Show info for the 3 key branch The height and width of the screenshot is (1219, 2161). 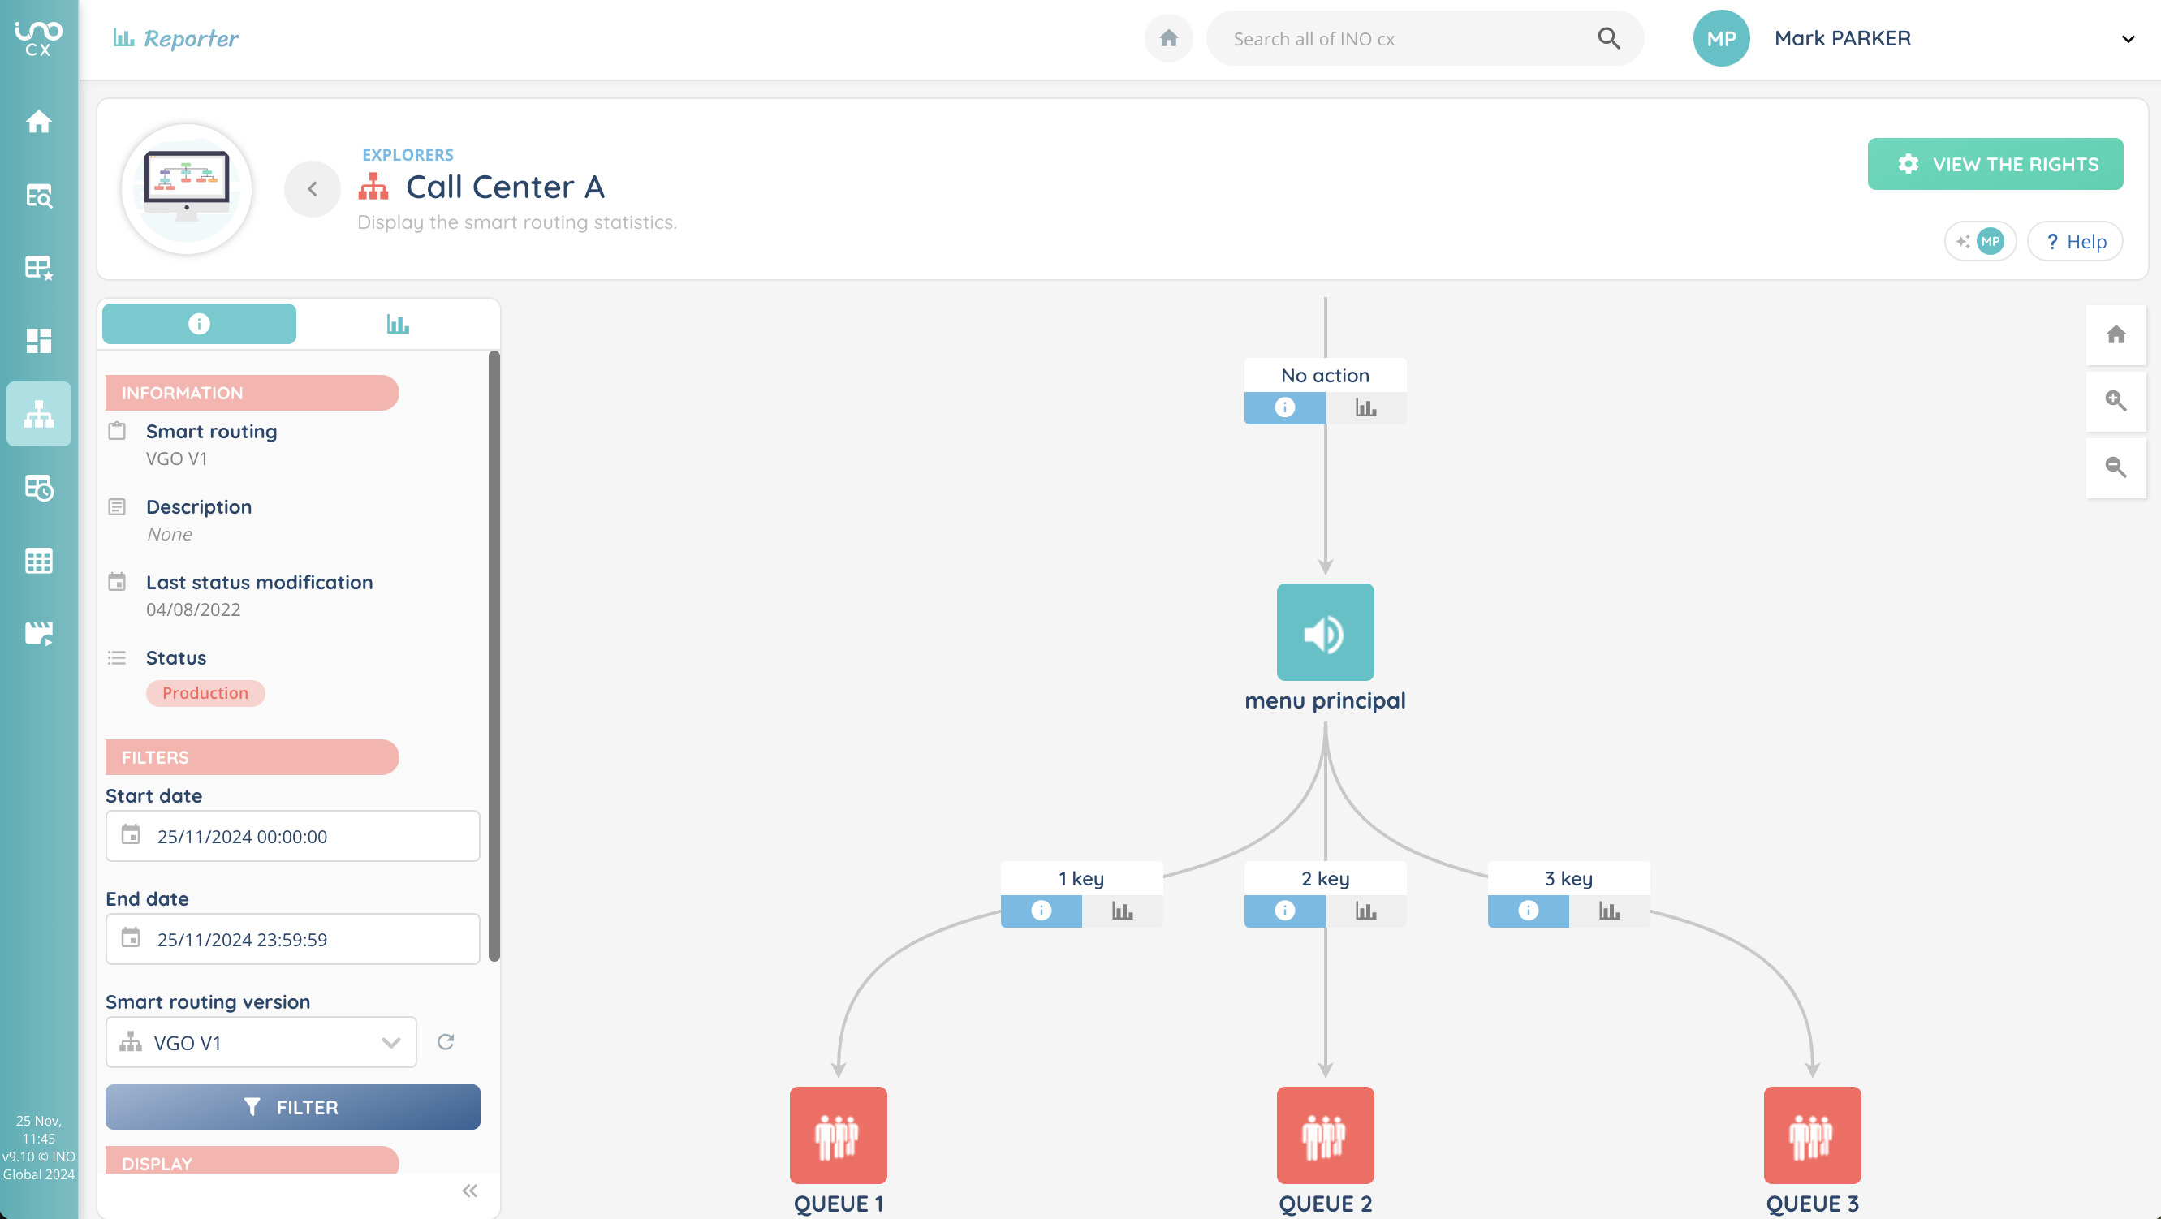pos(1528,911)
